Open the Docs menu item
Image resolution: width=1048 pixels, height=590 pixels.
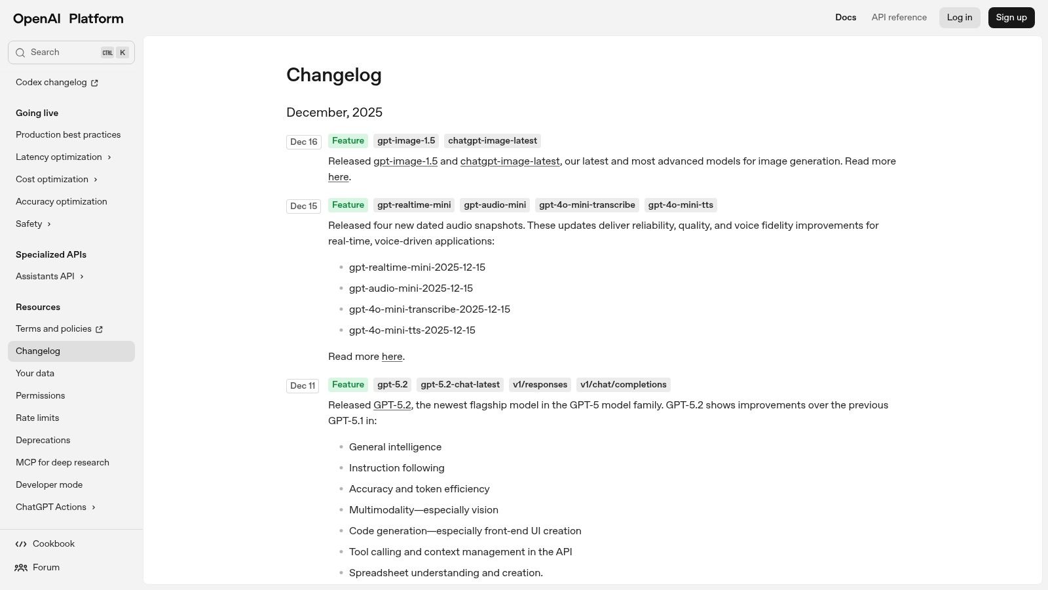pyautogui.click(x=846, y=17)
